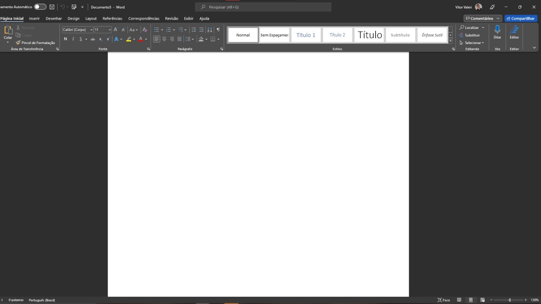Screen dimensions: 541x304
Task: Apply center alignment
Action: tap(164, 39)
